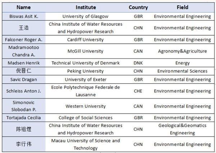
Task: Select the Field header cell
Action: click(182, 7)
